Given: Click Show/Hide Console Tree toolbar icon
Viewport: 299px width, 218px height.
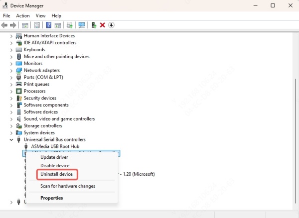Looking at the screenshot, I should 25,25.
